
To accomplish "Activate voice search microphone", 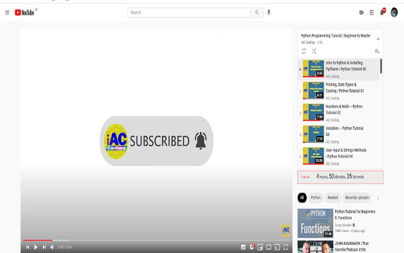I will click(x=269, y=12).
